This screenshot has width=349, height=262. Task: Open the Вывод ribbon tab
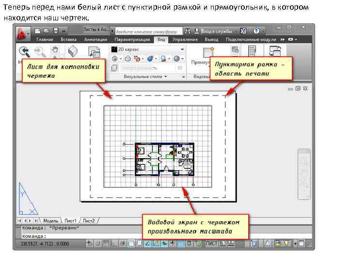211,39
